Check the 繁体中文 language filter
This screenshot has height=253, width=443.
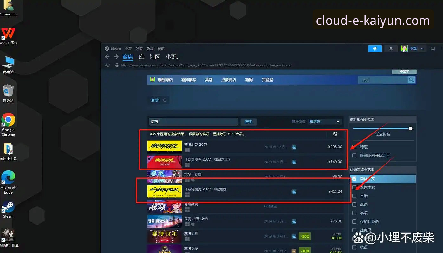click(x=354, y=188)
